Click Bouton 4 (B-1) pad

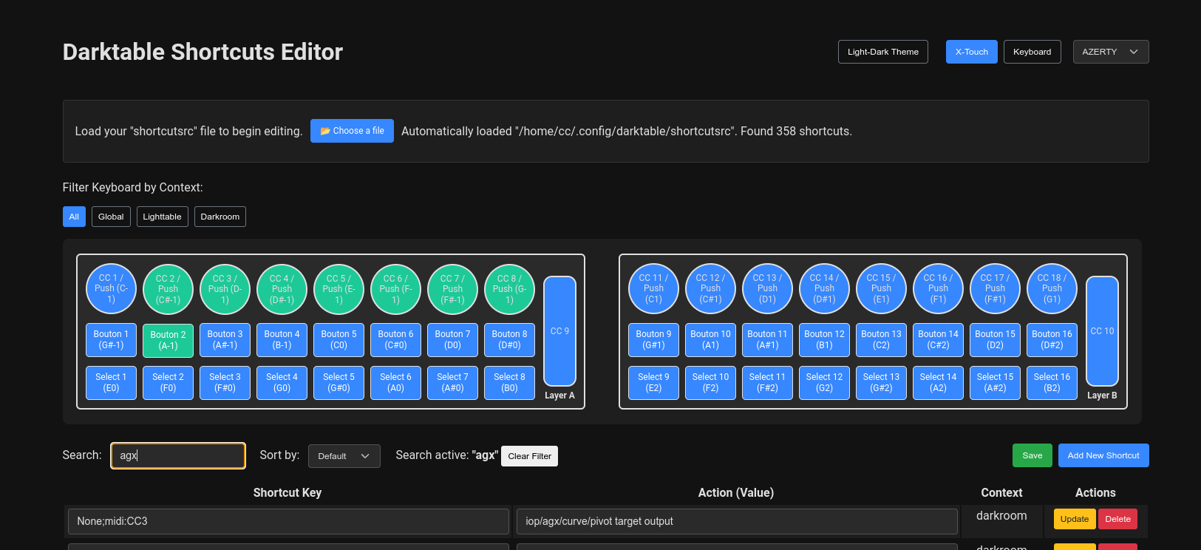pos(282,340)
